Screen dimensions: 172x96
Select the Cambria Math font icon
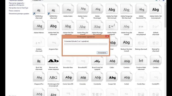(141, 60)
